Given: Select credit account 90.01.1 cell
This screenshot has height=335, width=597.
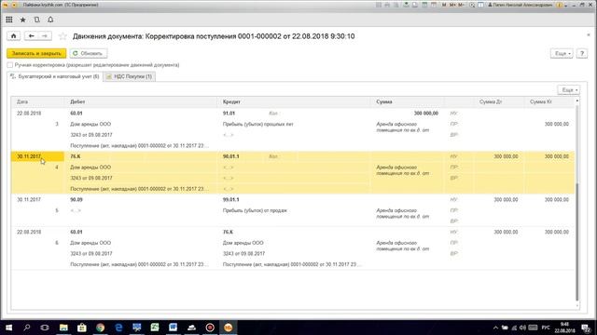Looking at the screenshot, I should click(x=230, y=156).
